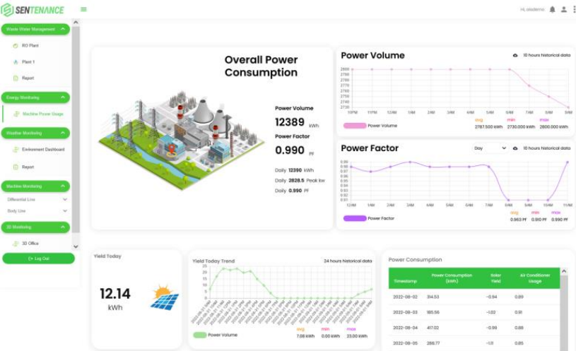Expand the Differential Line dropdown
This screenshot has height=351, width=576.
pyautogui.click(x=65, y=200)
